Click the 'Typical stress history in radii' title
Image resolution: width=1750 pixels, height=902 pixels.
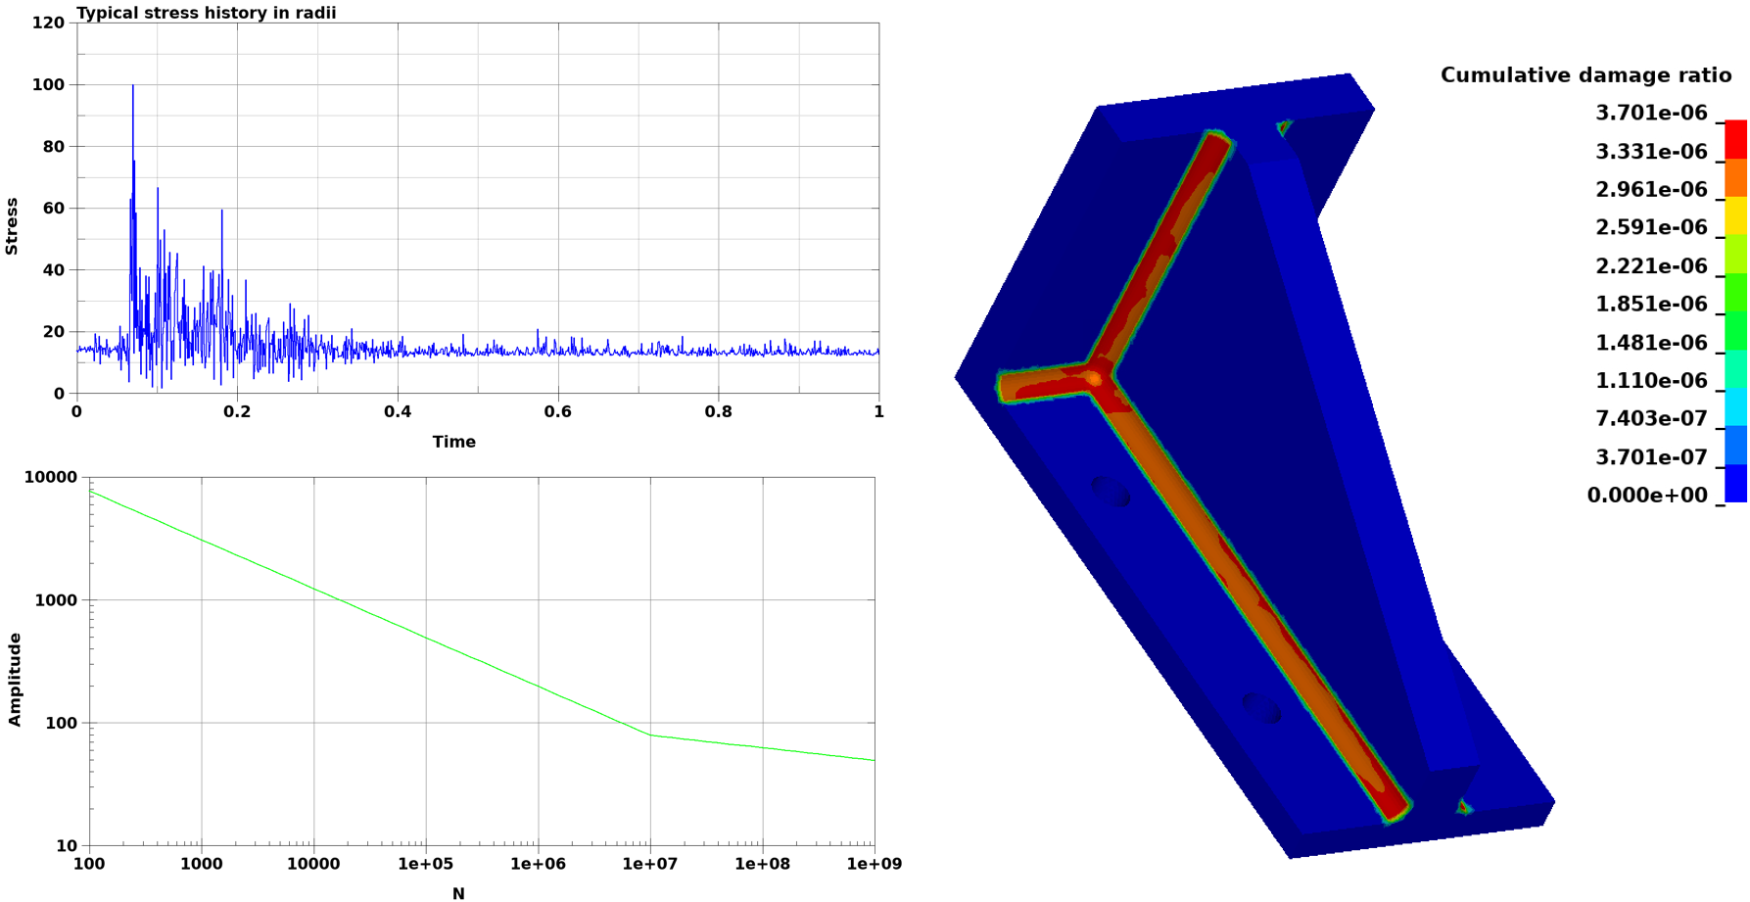206,13
